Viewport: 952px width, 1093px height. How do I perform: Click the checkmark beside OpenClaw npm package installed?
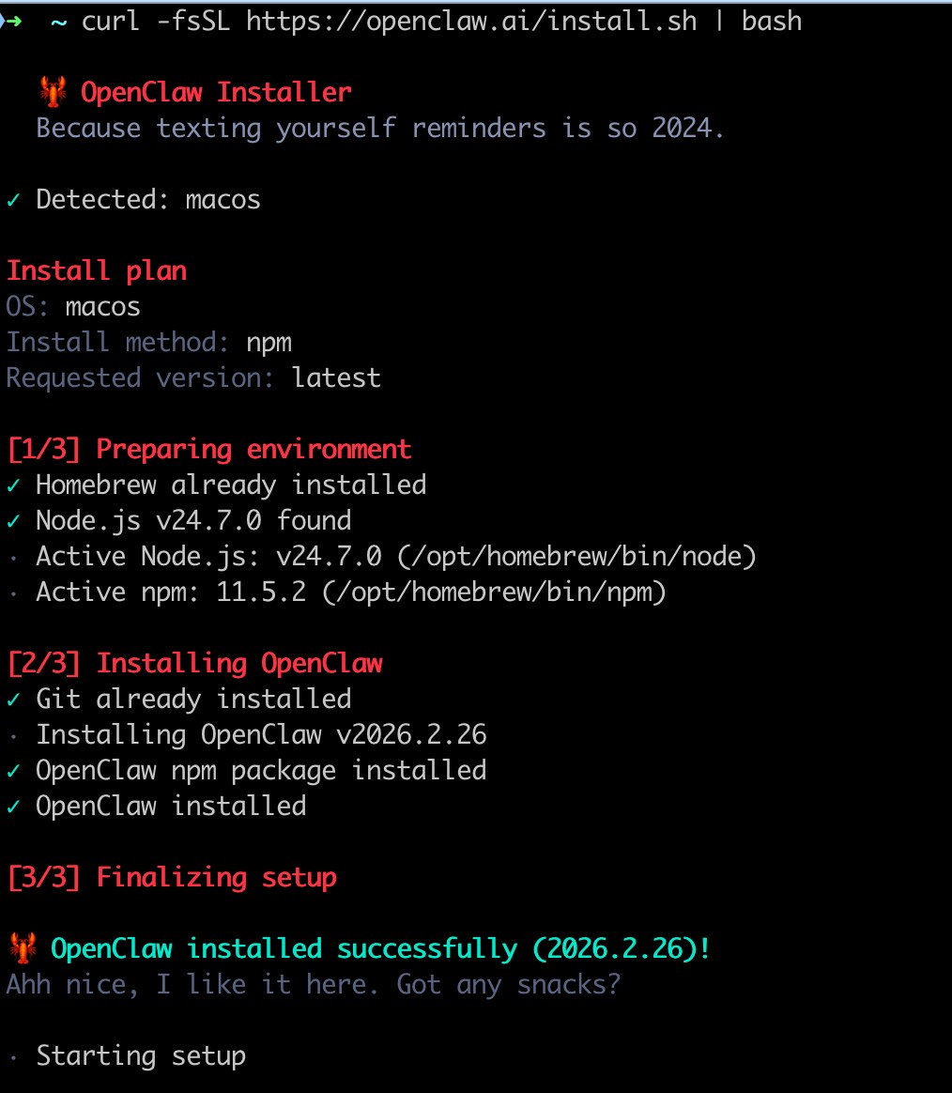coord(13,771)
